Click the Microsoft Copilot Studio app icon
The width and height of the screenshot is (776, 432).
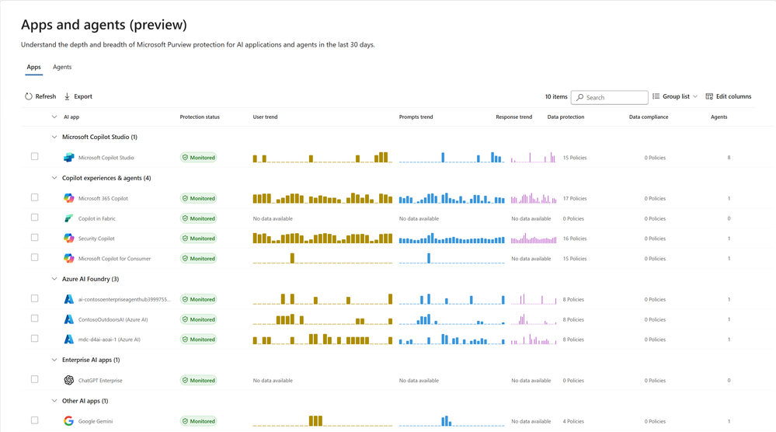coord(69,158)
